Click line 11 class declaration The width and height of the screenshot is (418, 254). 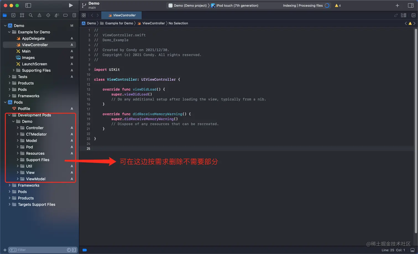[x=137, y=80]
